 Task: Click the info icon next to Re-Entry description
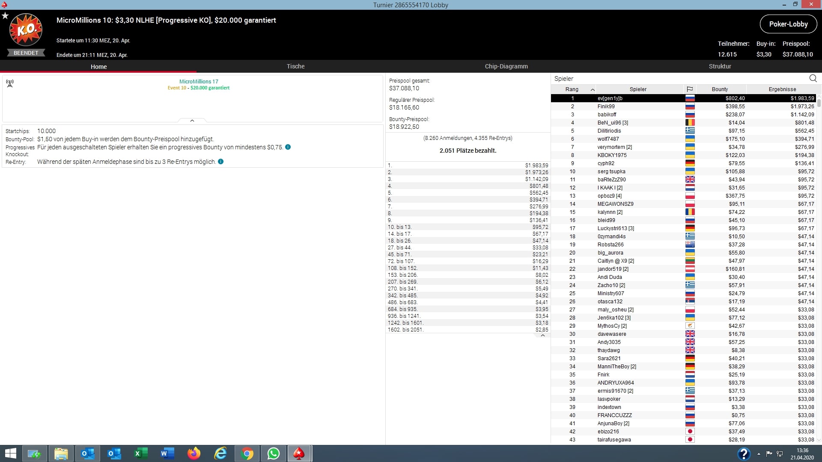coord(220,162)
